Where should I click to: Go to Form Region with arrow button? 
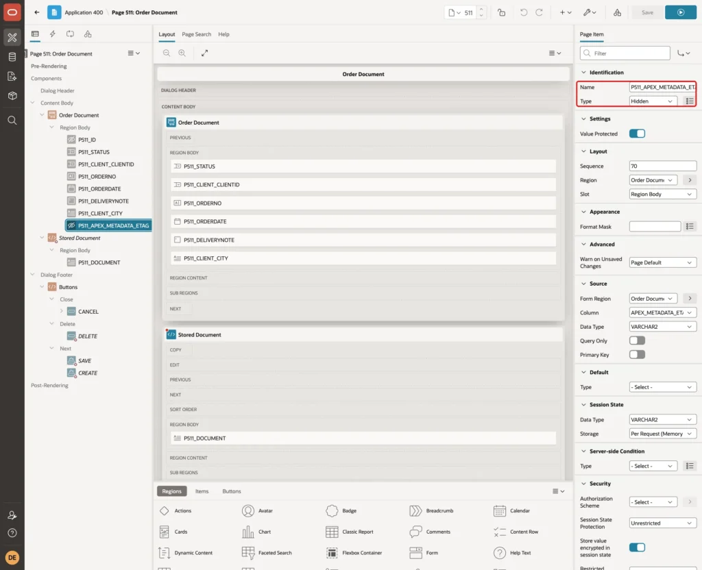(690, 299)
